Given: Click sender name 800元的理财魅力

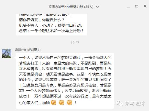Looking at the screenshot, I should [x=28, y=50].
